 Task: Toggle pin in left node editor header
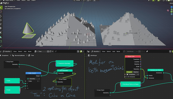tap(56, 51)
